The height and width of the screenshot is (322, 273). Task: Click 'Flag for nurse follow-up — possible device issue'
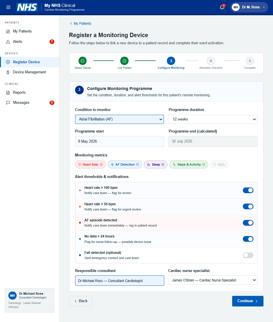[x=118, y=242]
